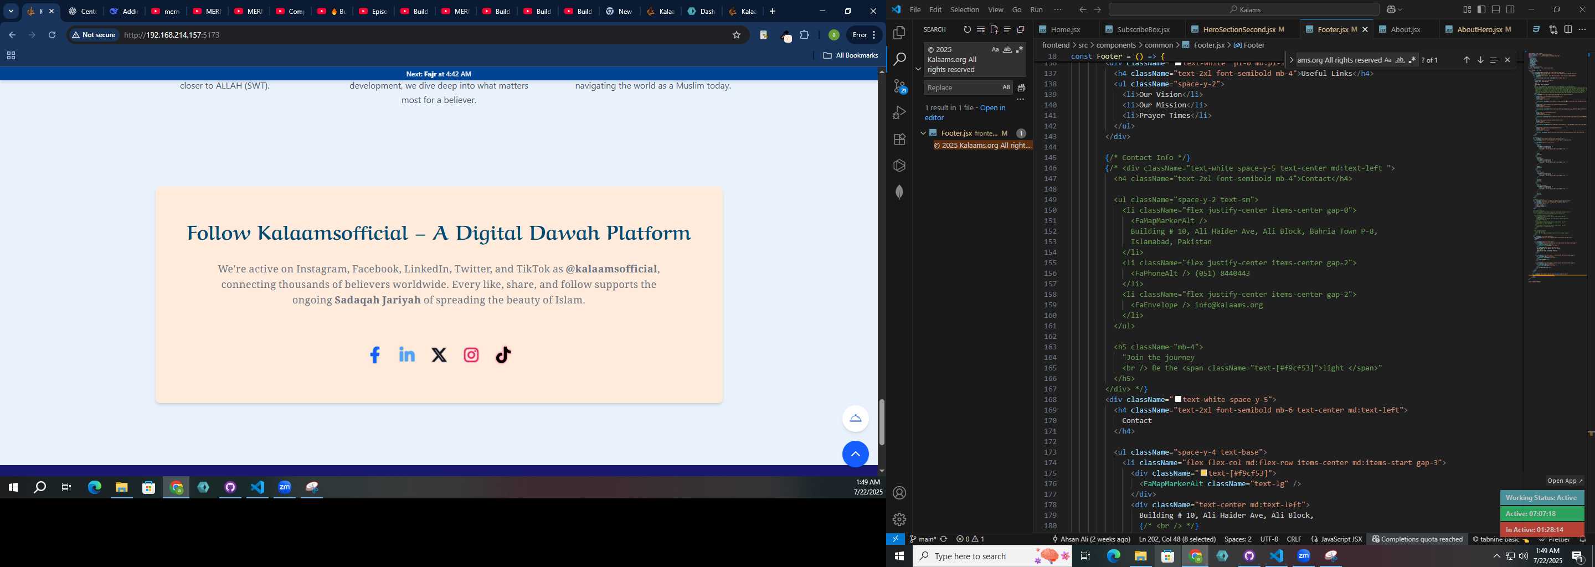Open the MongoDB leaf icon in activity bar
The image size is (1595, 567).
[899, 192]
